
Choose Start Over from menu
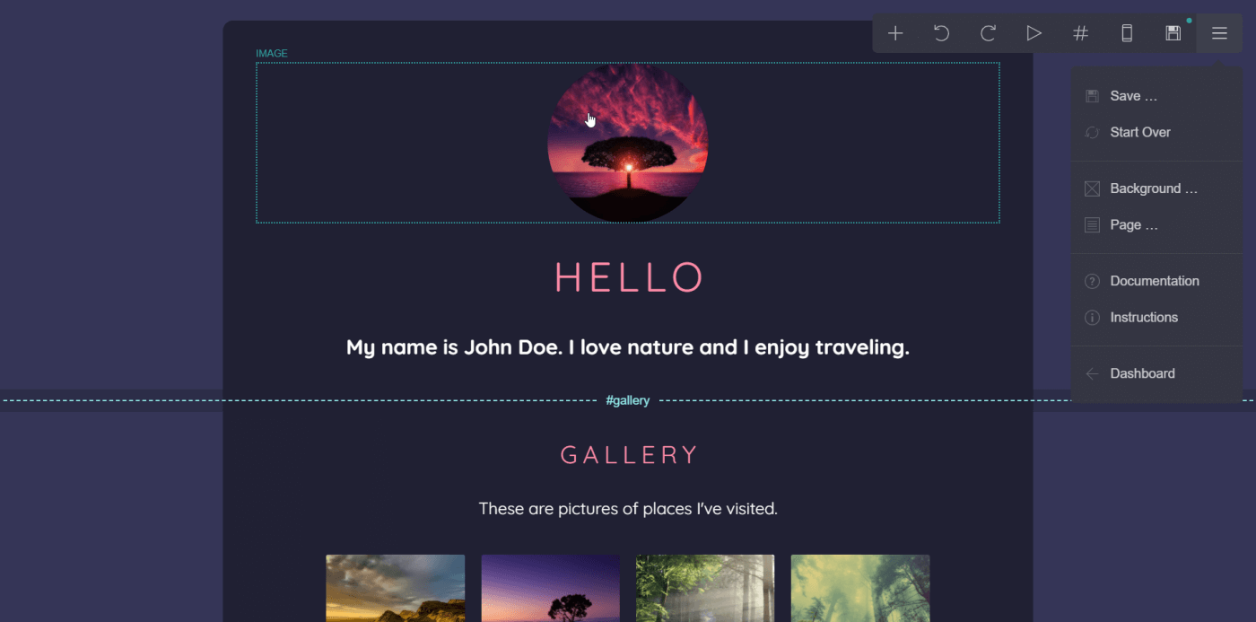click(x=1139, y=132)
